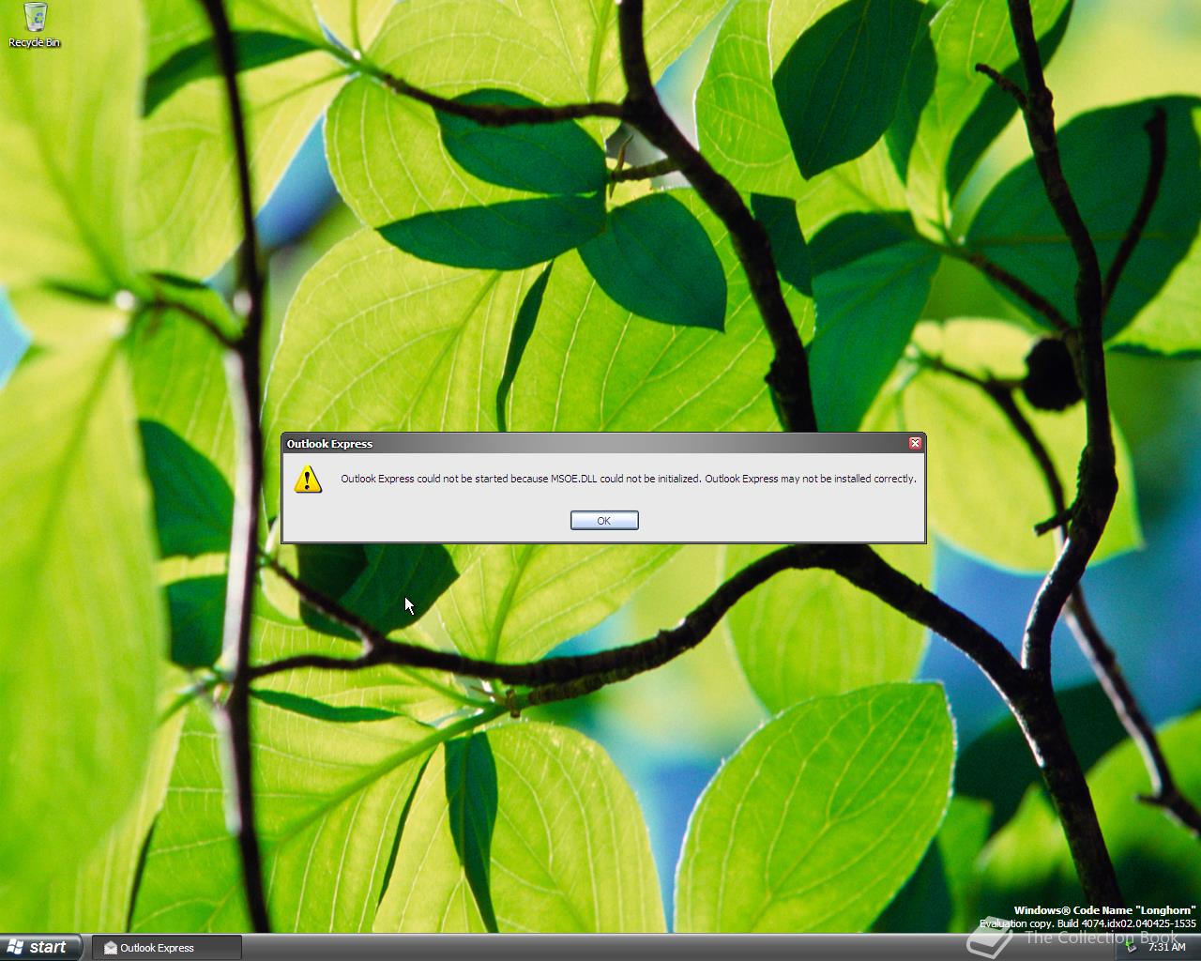
Task: Click the 7:31 AM taskbar clock
Action: click(1167, 947)
